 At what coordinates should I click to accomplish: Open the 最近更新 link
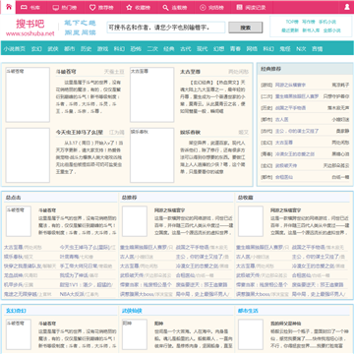pos(290,30)
